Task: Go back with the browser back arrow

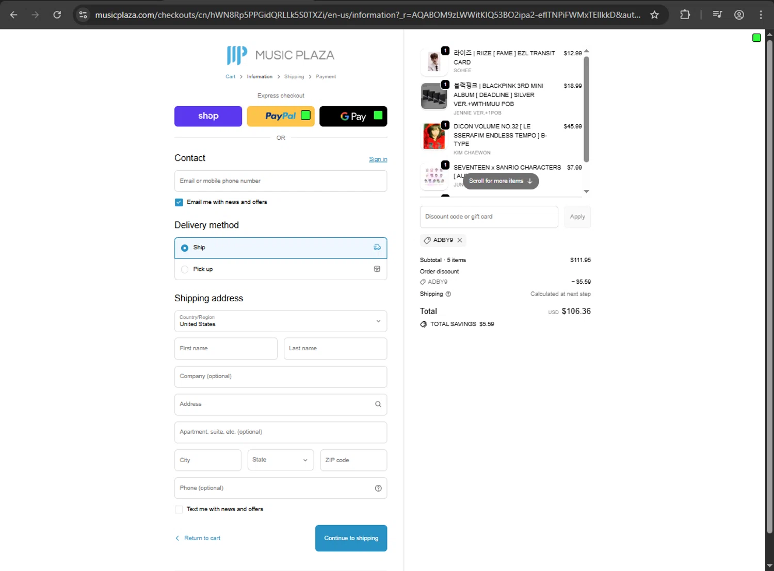Action: tap(14, 14)
